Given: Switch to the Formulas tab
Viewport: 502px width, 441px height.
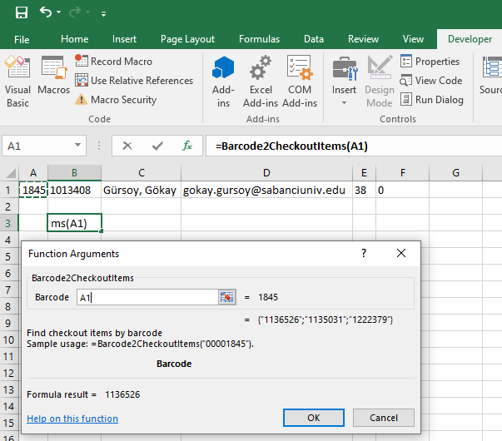Looking at the screenshot, I should point(259,39).
